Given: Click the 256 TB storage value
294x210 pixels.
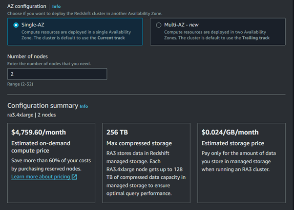Looking at the screenshot, I should tap(117, 132).
